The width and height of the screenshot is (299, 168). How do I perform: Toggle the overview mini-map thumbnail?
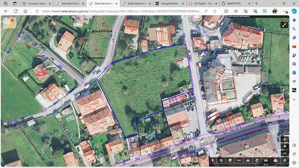click(9, 23)
